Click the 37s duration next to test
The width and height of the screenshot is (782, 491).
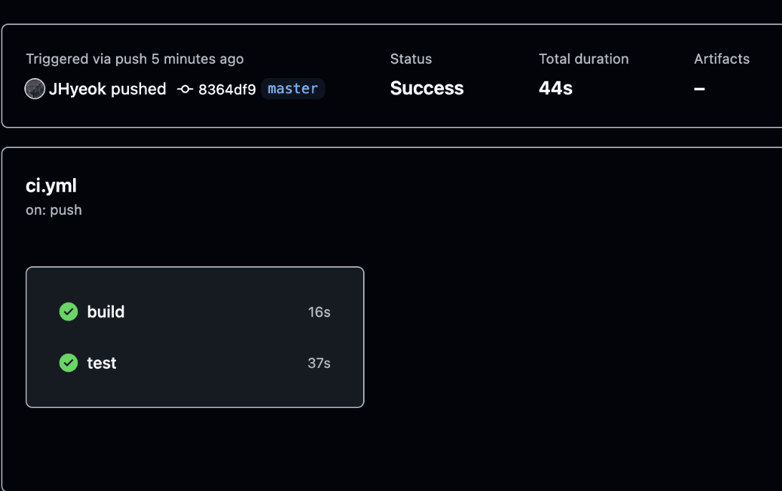(x=319, y=363)
